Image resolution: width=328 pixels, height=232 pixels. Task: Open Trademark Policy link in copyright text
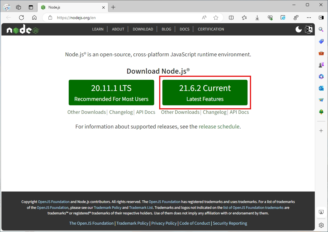107,208
